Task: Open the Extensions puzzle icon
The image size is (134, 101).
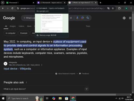Action: click(119, 8)
